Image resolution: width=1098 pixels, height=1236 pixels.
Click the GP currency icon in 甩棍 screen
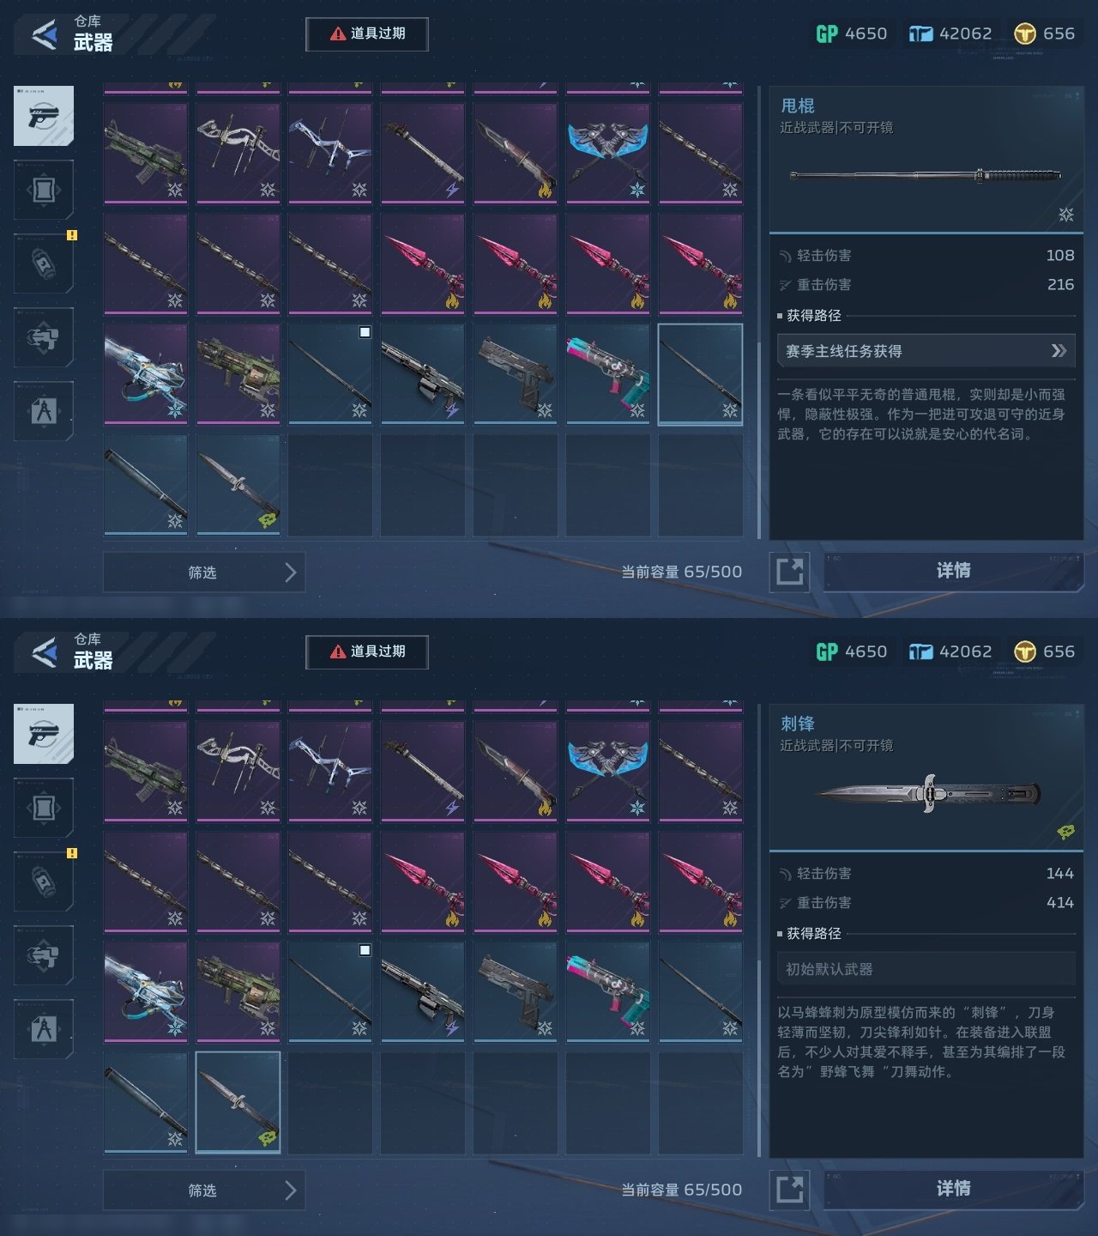click(x=827, y=33)
